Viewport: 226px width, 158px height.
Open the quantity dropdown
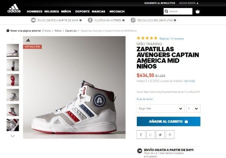[193, 109]
